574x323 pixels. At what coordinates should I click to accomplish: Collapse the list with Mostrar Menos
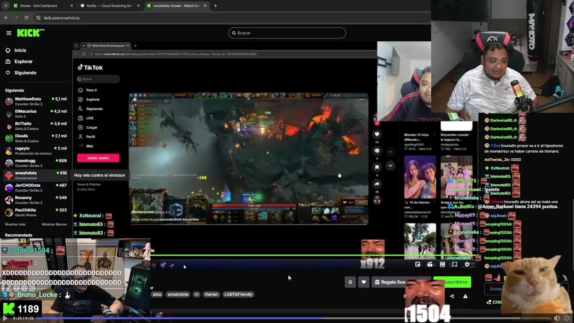click(54, 224)
